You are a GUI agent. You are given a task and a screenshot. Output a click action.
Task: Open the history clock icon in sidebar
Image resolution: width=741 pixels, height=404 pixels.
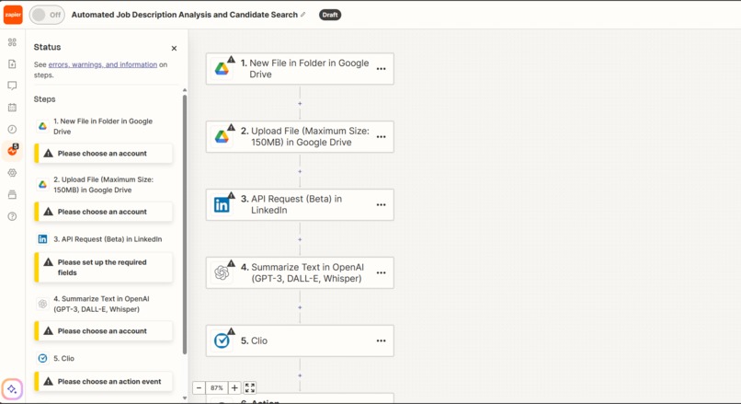12,129
